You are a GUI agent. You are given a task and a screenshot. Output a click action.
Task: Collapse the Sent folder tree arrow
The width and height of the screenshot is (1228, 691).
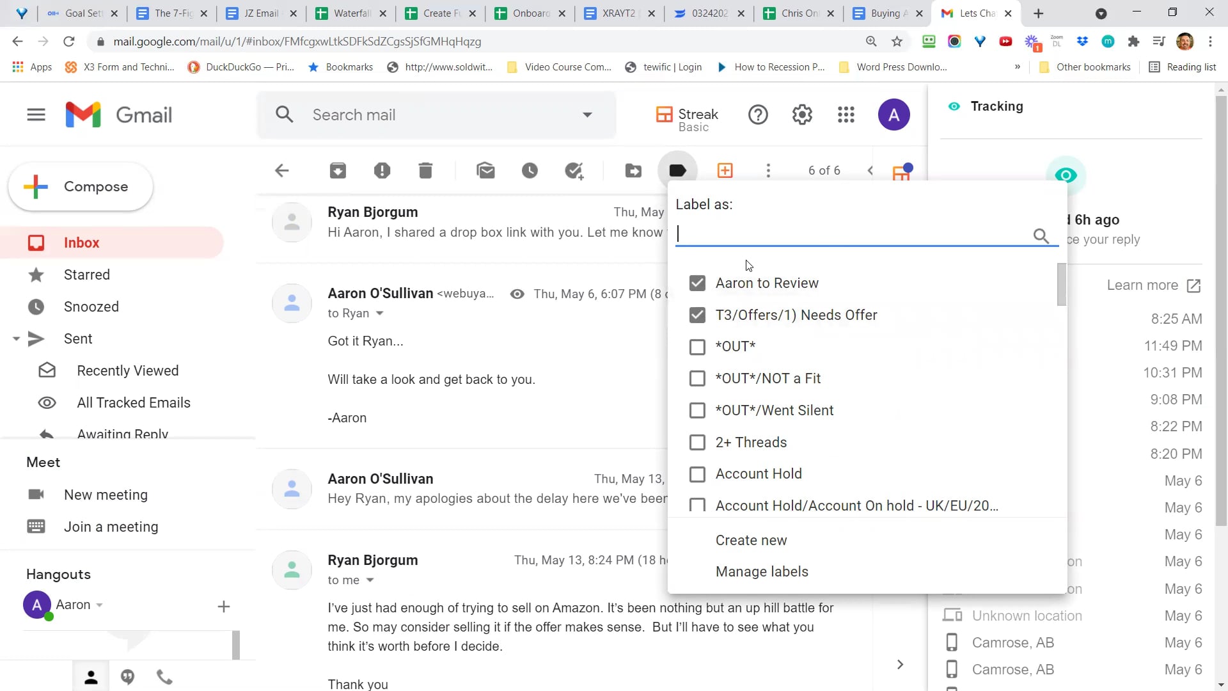pyautogui.click(x=16, y=339)
